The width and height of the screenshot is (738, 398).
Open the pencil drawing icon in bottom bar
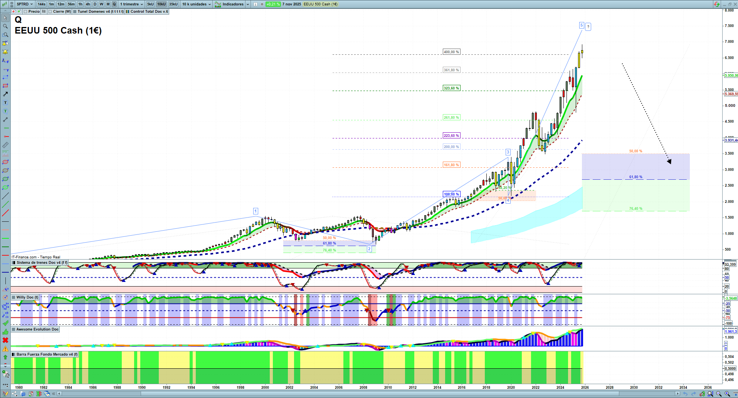pyautogui.click(x=5, y=394)
